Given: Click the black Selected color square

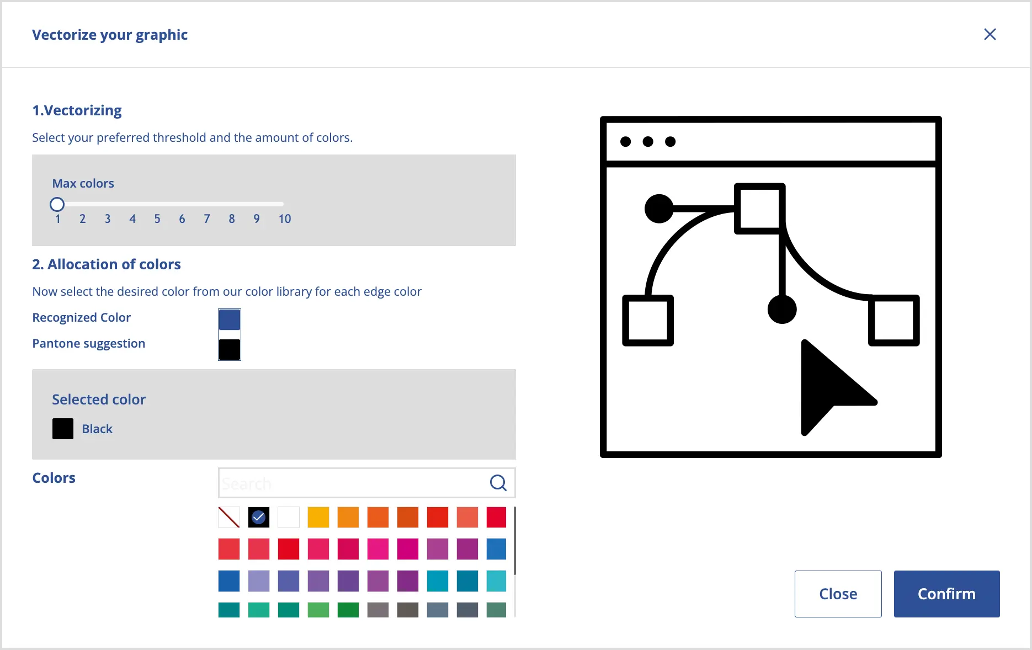Looking at the screenshot, I should click(x=63, y=429).
